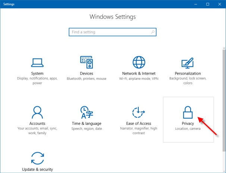Image resolution: width=226 pixels, height=173 pixels.
Task: Click 'Wi-Fi, airplane mode, VPN' description
Action: click(139, 79)
